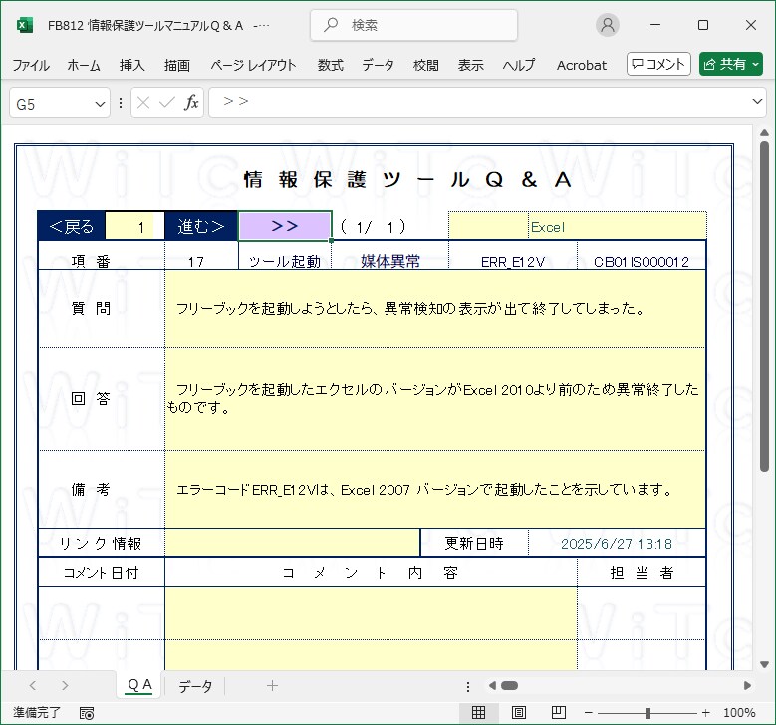Switch to Page Layout view icon
The width and height of the screenshot is (776, 725).
coord(519,713)
